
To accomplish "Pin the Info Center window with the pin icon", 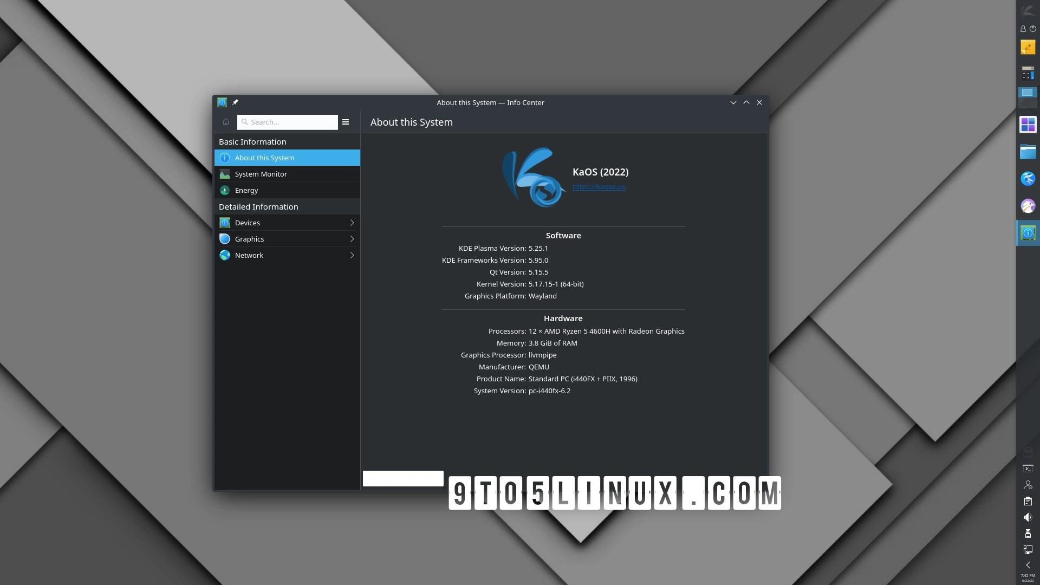I will 235,102.
